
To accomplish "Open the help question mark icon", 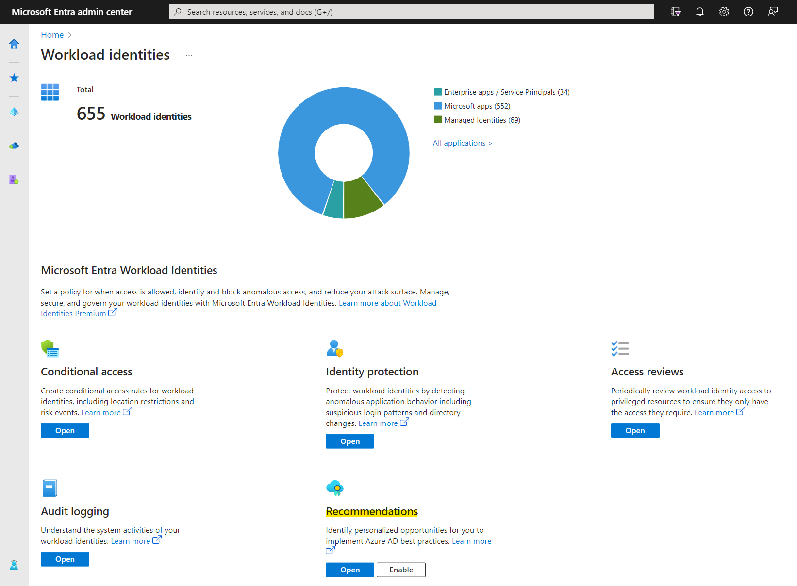I will (748, 12).
